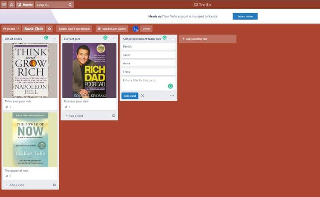Change Workspace visible setting
Viewport: 320px width, 197px height.
tap(112, 29)
